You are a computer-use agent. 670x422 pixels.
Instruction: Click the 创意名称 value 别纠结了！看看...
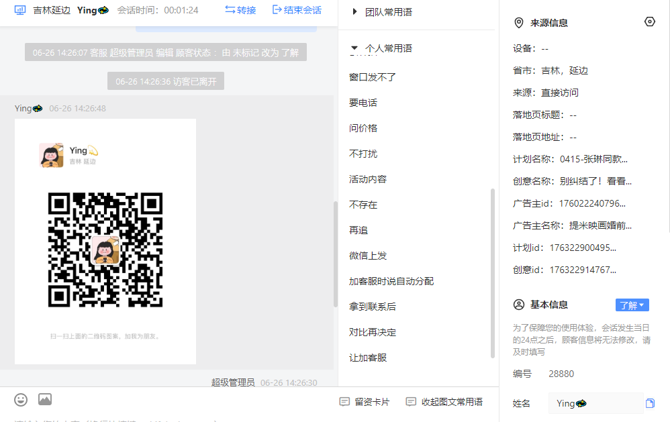coord(595,182)
